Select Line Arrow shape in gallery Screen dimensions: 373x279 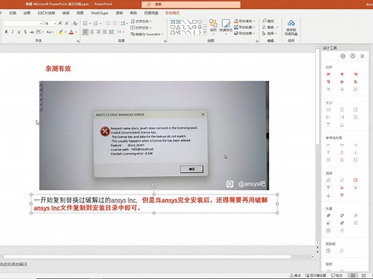click(x=189, y=21)
